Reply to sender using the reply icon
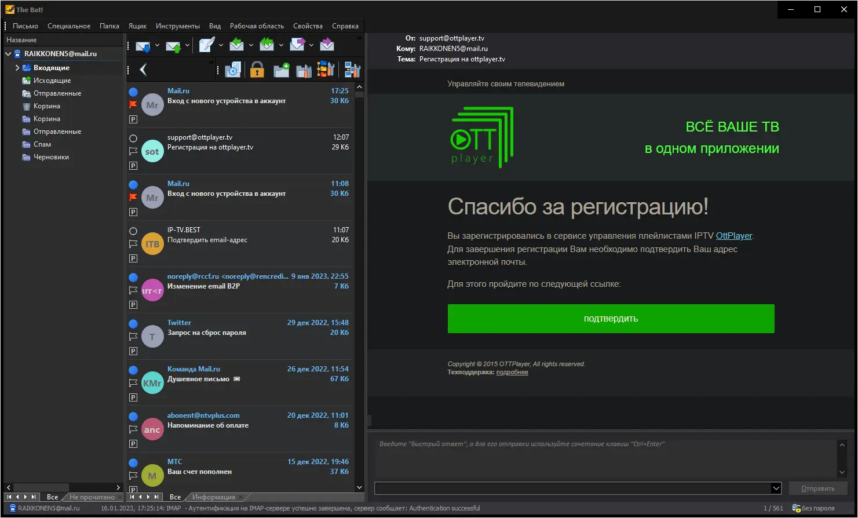This screenshot has width=858, height=518. click(236, 45)
